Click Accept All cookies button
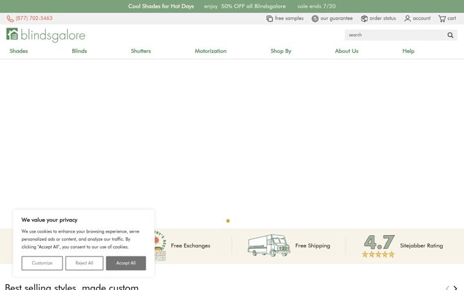 point(126,263)
